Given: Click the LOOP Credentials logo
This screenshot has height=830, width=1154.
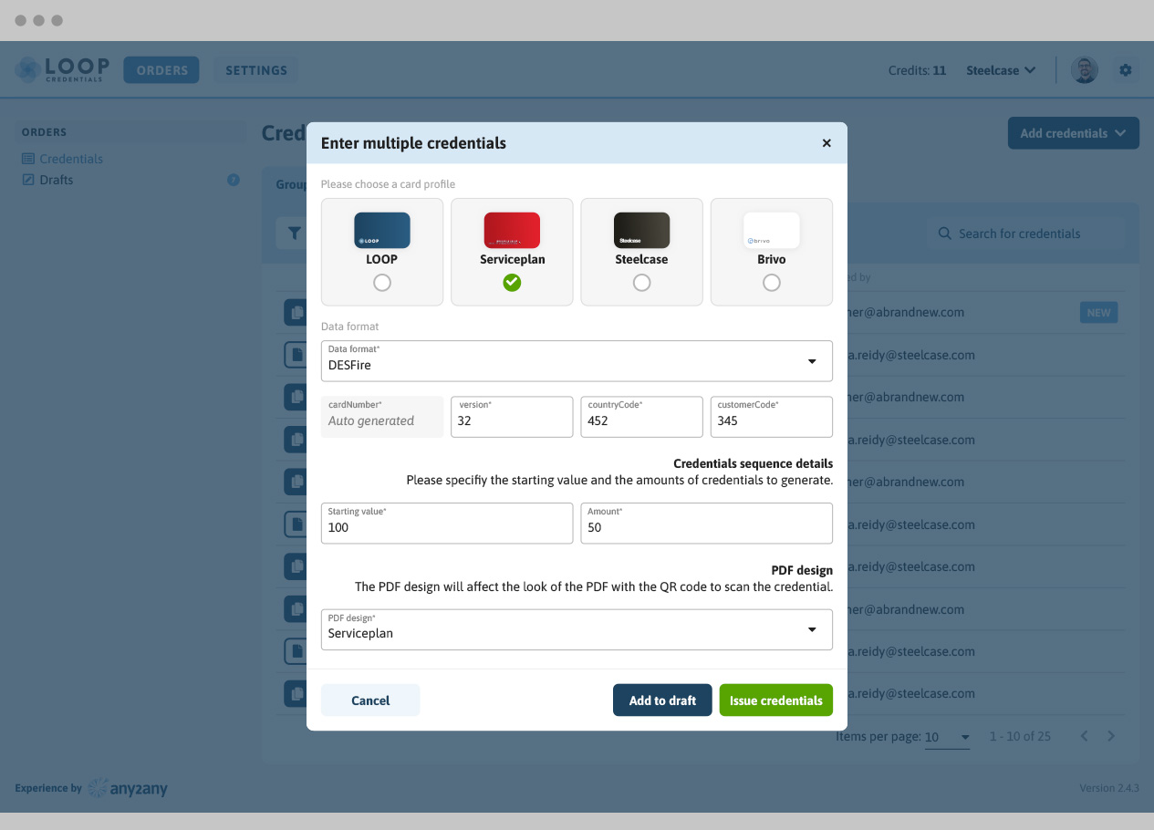Looking at the screenshot, I should tap(62, 70).
